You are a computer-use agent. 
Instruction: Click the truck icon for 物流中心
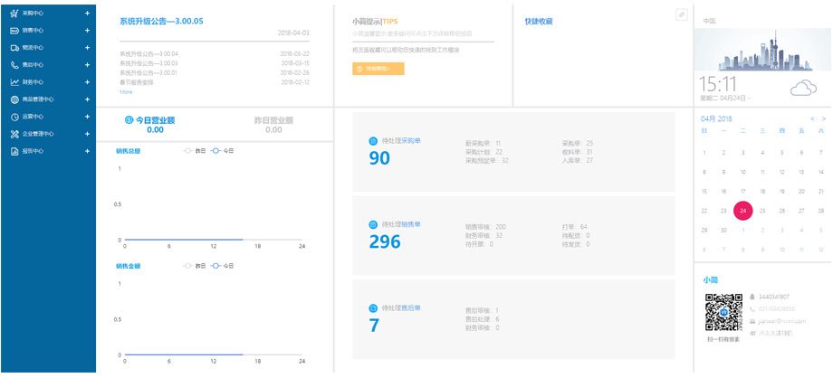pyautogui.click(x=14, y=48)
